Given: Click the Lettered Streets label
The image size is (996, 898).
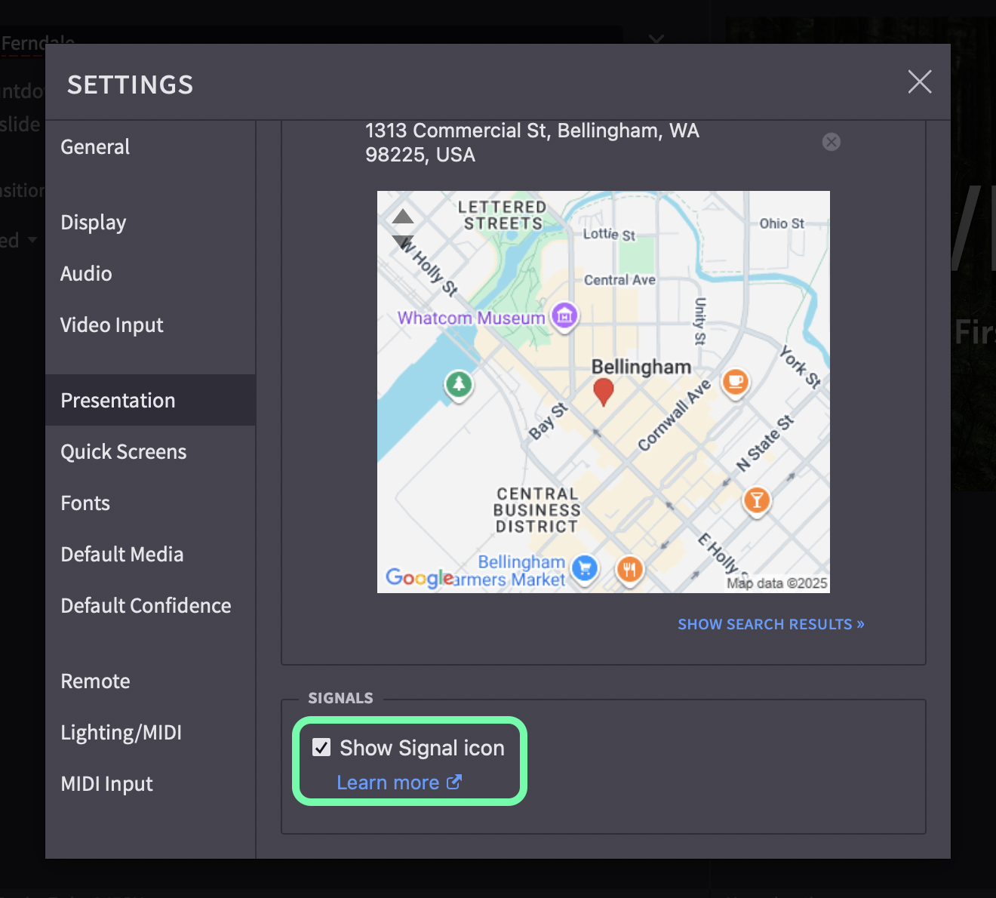Looking at the screenshot, I should 502,215.
